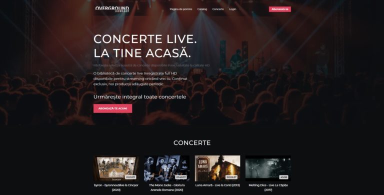Click the 02:09:37 duration badge
The height and width of the screenshot is (195, 384).
(231, 177)
